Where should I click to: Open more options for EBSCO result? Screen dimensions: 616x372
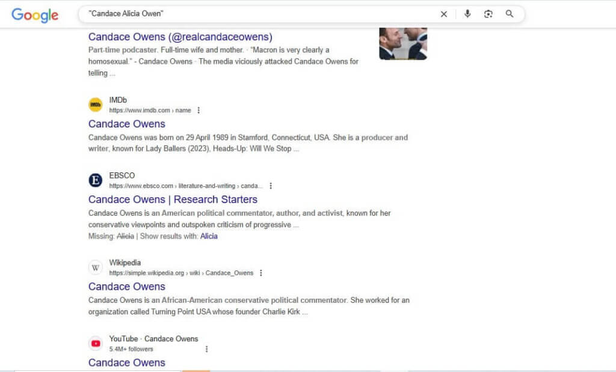pyautogui.click(x=271, y=186)
